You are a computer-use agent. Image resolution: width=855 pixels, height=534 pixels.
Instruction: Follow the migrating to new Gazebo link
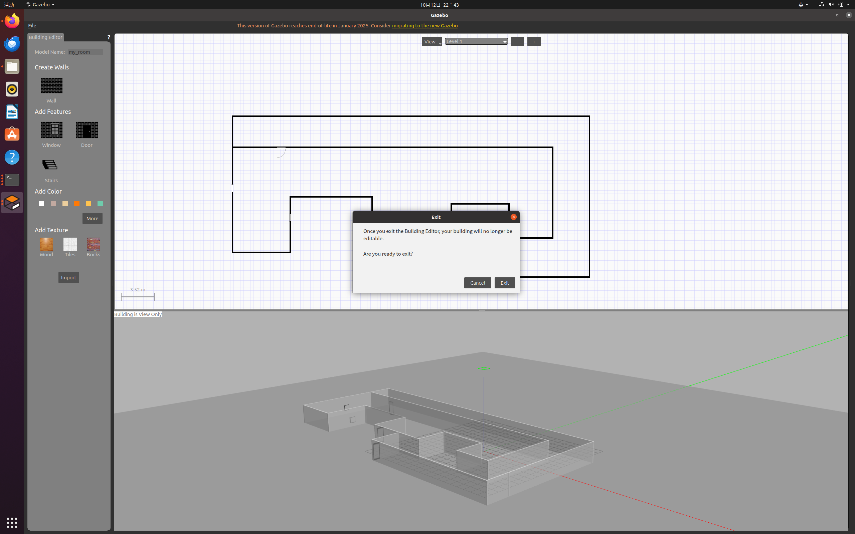click(x=425, y=26)
